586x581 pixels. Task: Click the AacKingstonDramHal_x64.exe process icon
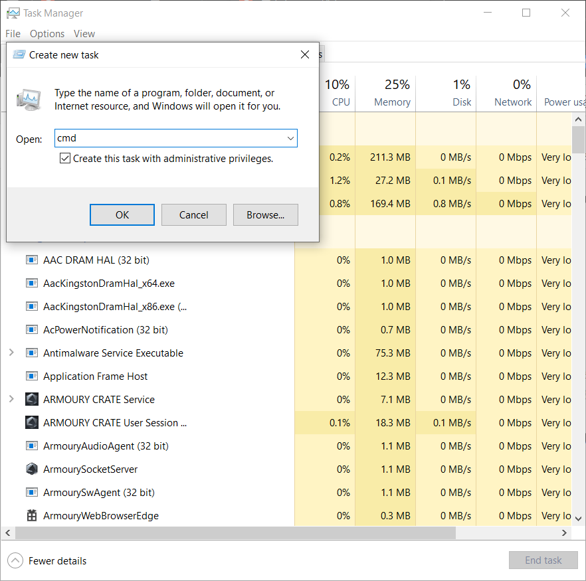tap(32, 283)
